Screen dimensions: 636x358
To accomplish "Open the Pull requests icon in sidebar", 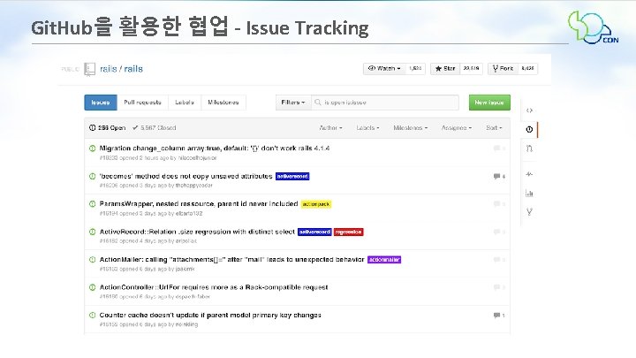I will 529,149.
